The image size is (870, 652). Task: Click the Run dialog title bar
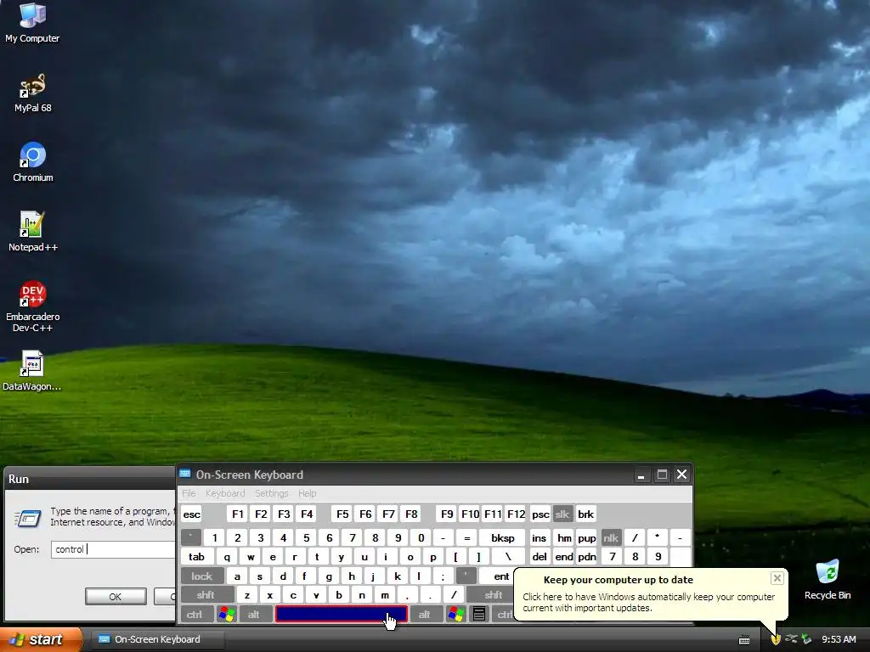tap(88, 479)
